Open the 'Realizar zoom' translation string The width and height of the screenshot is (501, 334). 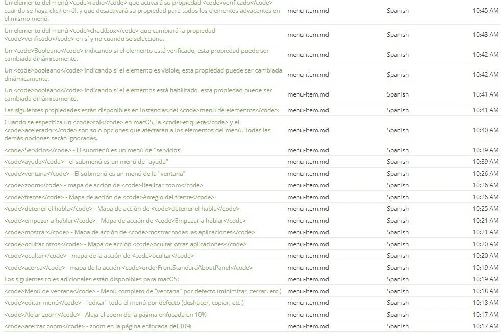tap(104, 185)
